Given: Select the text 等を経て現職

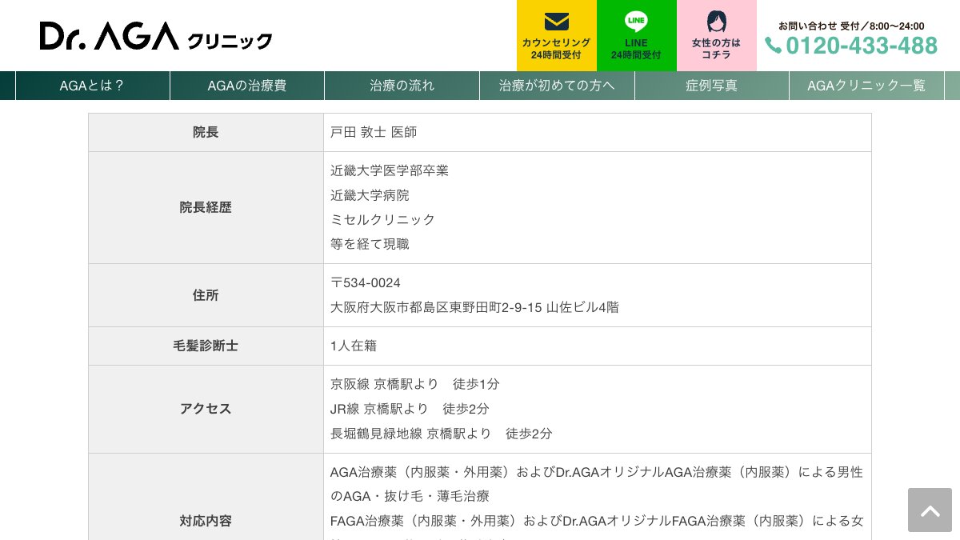Looking at the screenshot, I should click(370, 244).
